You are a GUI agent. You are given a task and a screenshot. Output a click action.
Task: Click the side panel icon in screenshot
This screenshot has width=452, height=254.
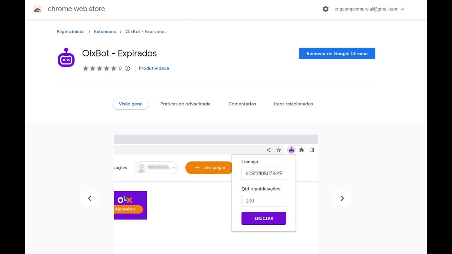[312, 150]
